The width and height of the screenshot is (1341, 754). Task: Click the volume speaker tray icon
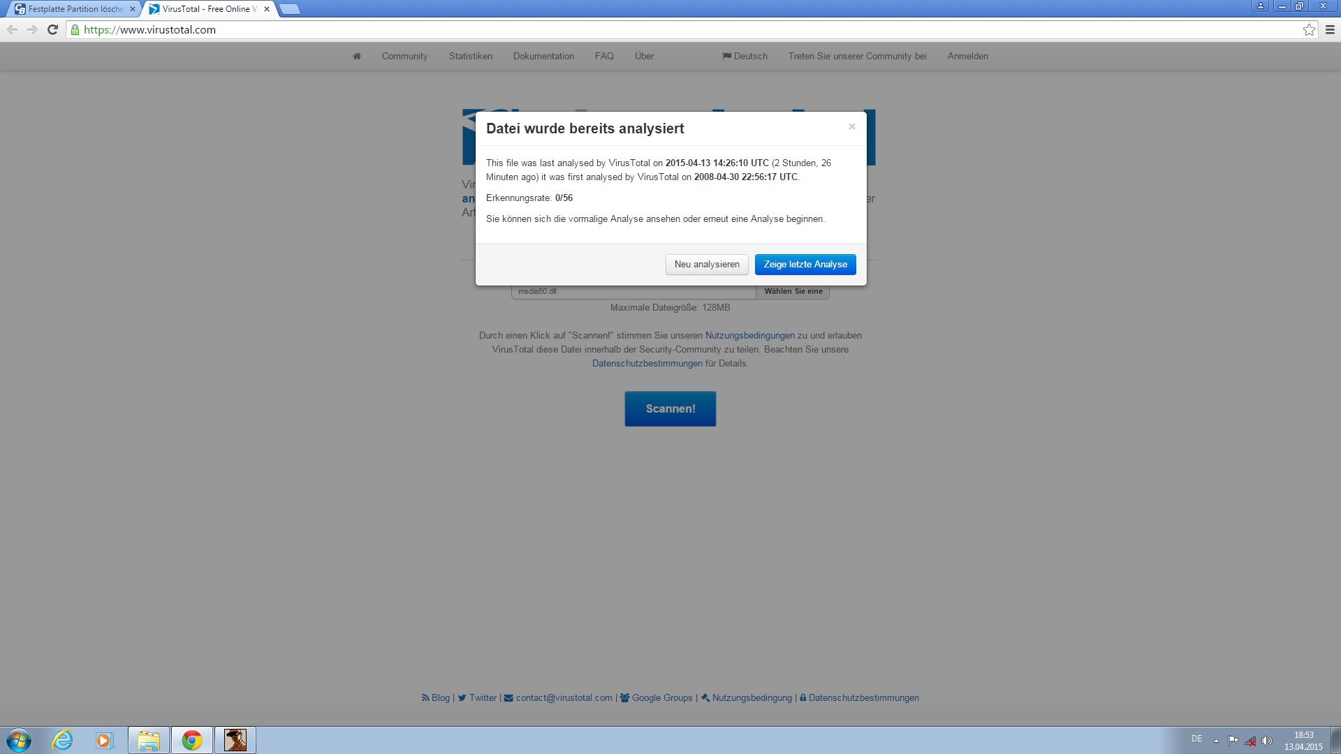[1267, 741]
